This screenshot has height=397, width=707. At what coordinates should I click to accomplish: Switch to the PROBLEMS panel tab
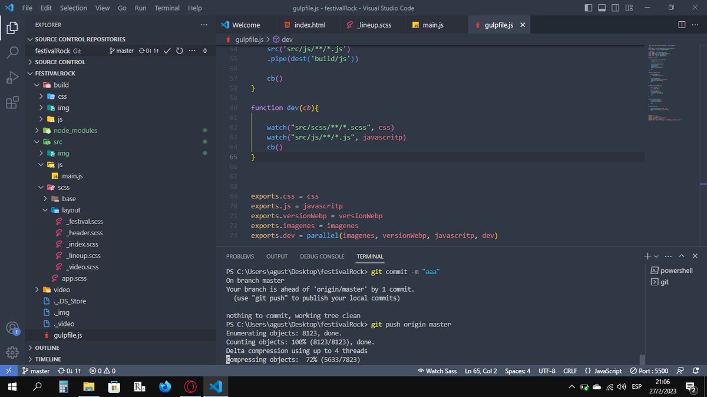pyautogui.click(x=240, y=256)
